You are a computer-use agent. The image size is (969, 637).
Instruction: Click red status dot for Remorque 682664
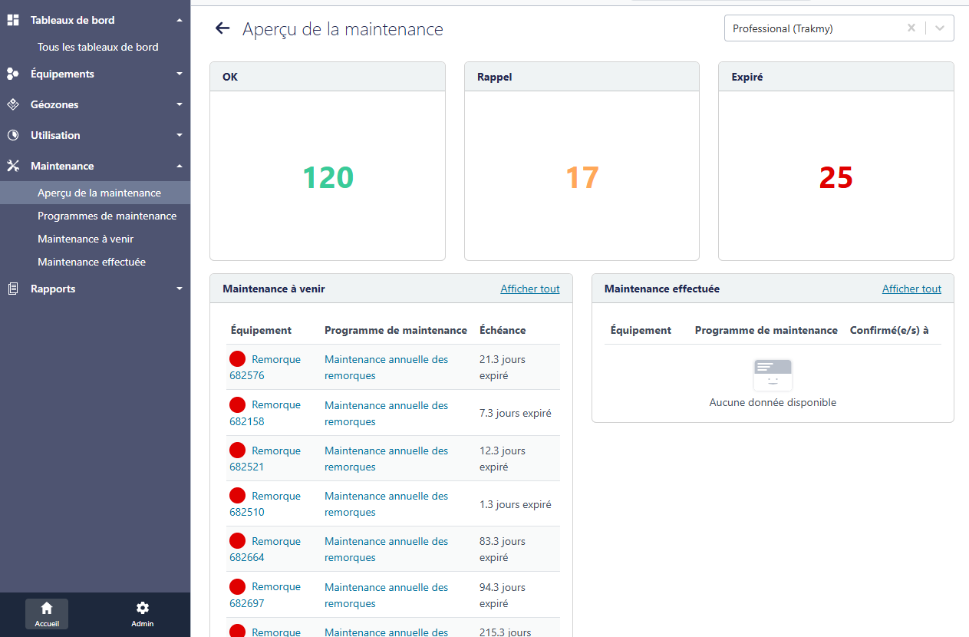pyautogui.click(x=238, y=540)
